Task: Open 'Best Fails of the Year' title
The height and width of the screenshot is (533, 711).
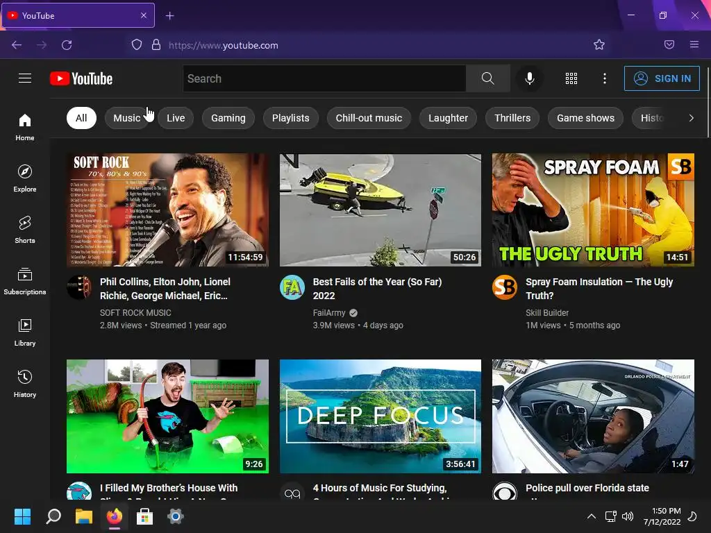Action: tap(377, 288)
